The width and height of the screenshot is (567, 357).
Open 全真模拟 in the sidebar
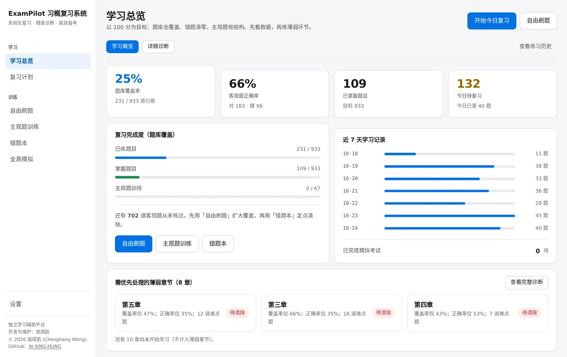(48, 159)
